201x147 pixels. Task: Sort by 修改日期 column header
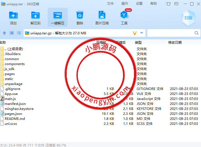(x=175, y=42)
